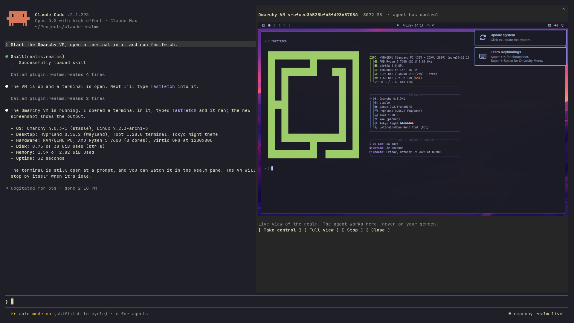Image resolution: width=574 pixels, height=323 pixels.
Task: Stop the Omarchy VM
Action: coord(352,230)
